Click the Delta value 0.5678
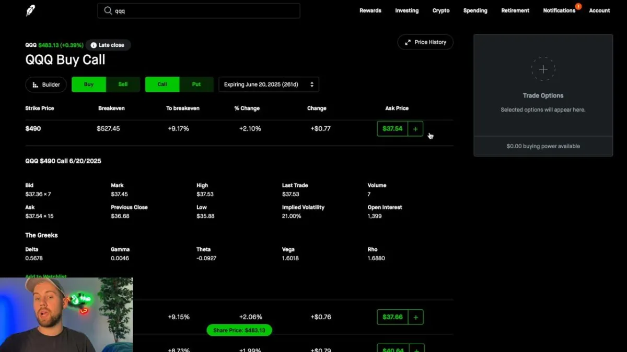This screenshot has height=352, width=627. [34, 258]
